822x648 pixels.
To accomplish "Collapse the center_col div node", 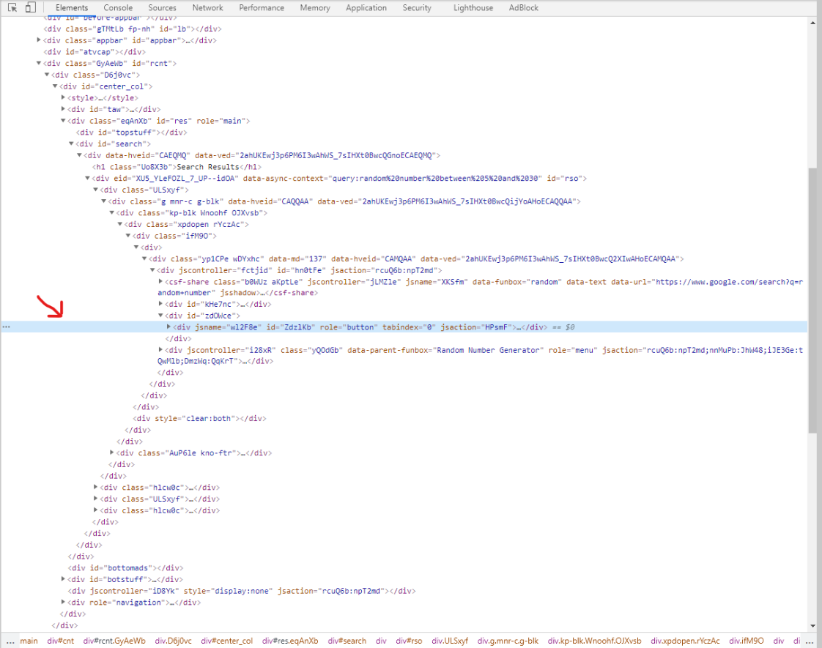I will coord(55,86).
